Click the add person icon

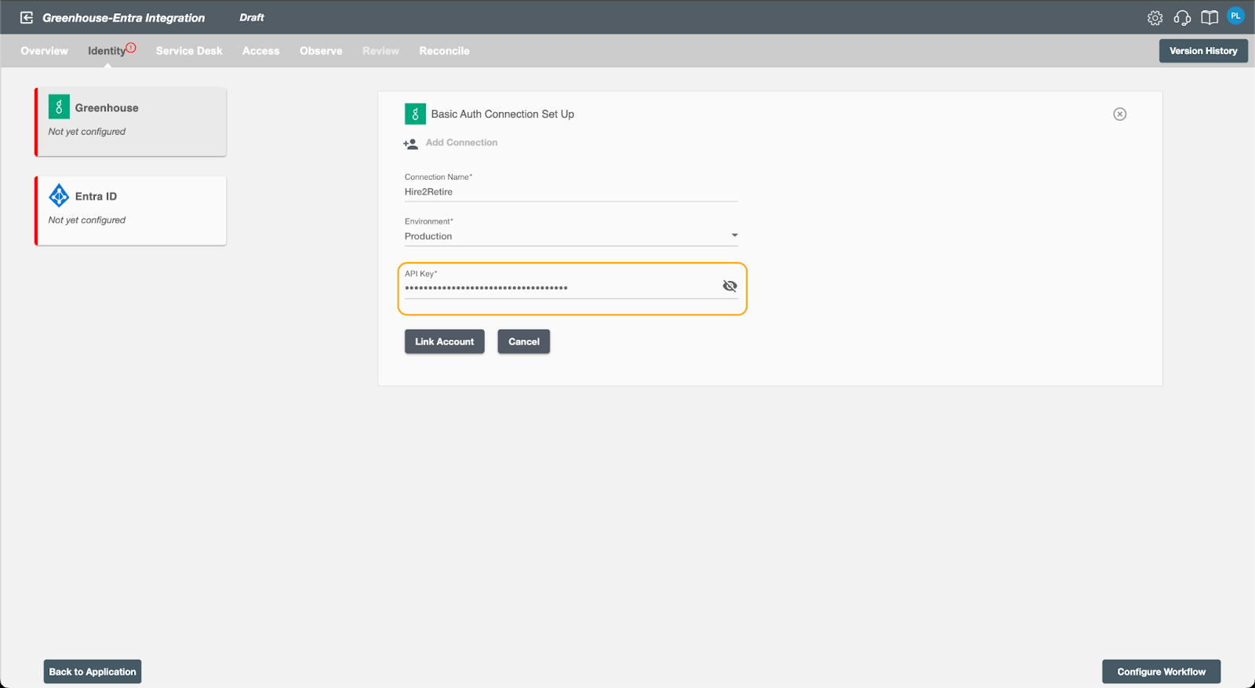(410, 144)
